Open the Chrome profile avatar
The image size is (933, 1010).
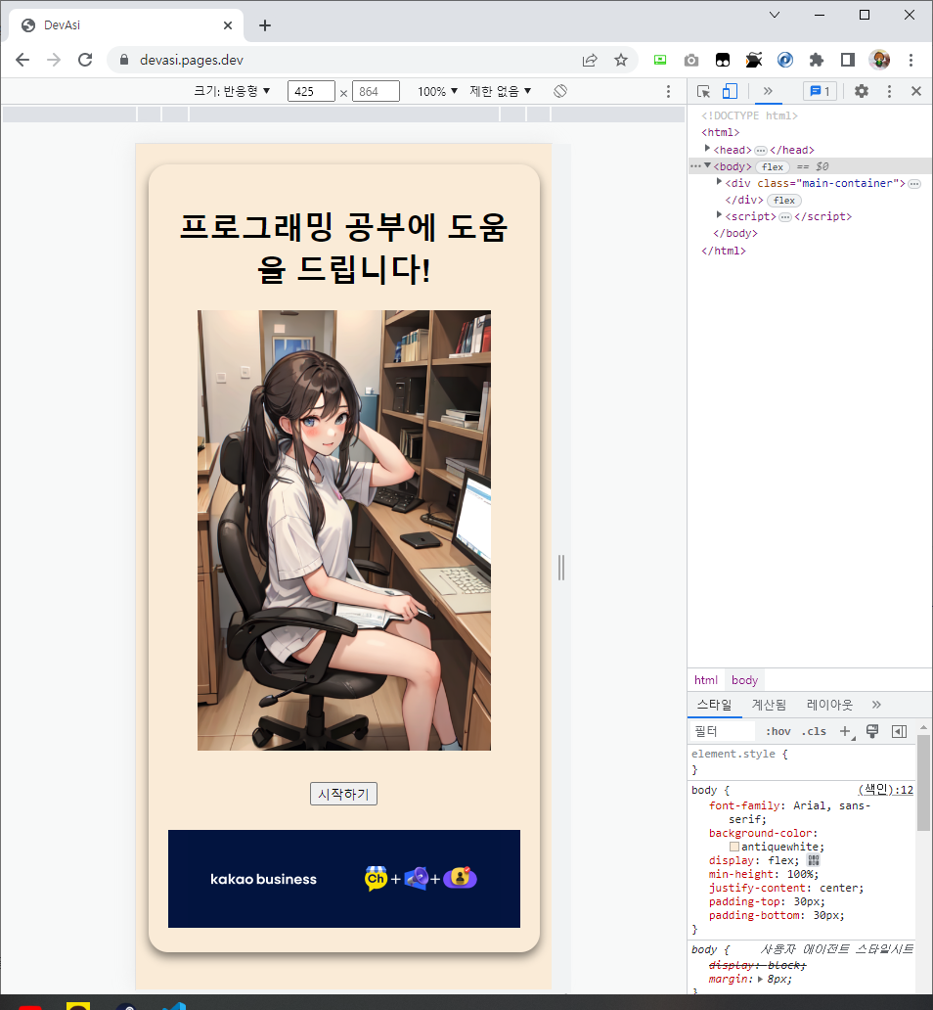[x=879, y=60]
